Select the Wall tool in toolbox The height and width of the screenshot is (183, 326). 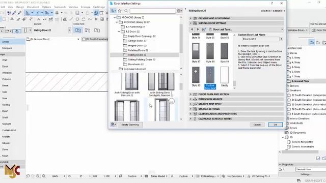pyautogui.click(x=5, y=60)
